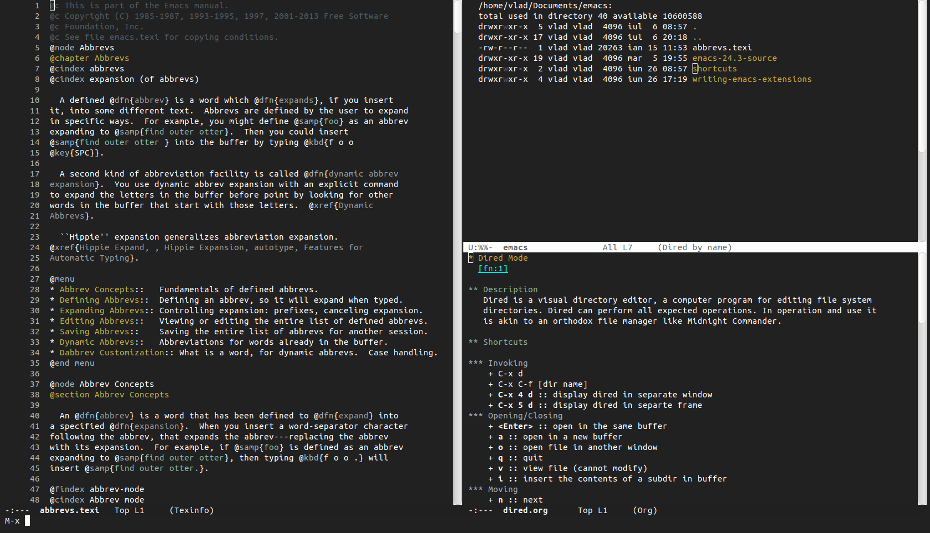Follow the [fn:1] footnote link
Screen dimensions: 930x533
(x=493, y=268)
